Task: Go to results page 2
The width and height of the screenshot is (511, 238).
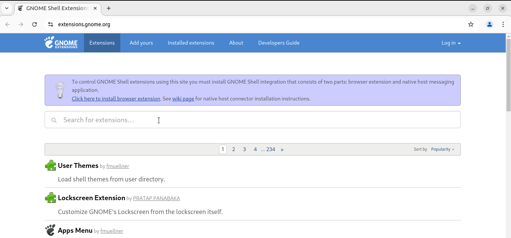Action: click(234, 149)
